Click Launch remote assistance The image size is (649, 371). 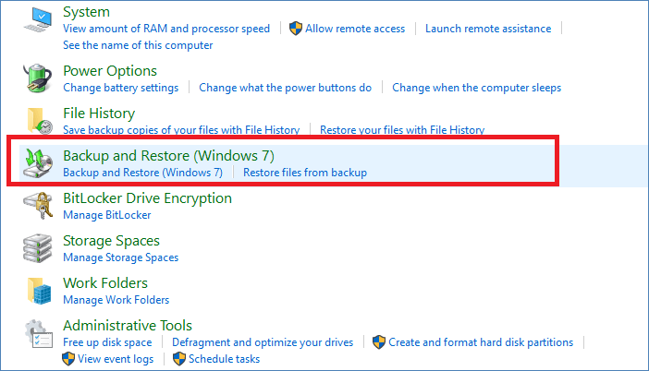487,29
